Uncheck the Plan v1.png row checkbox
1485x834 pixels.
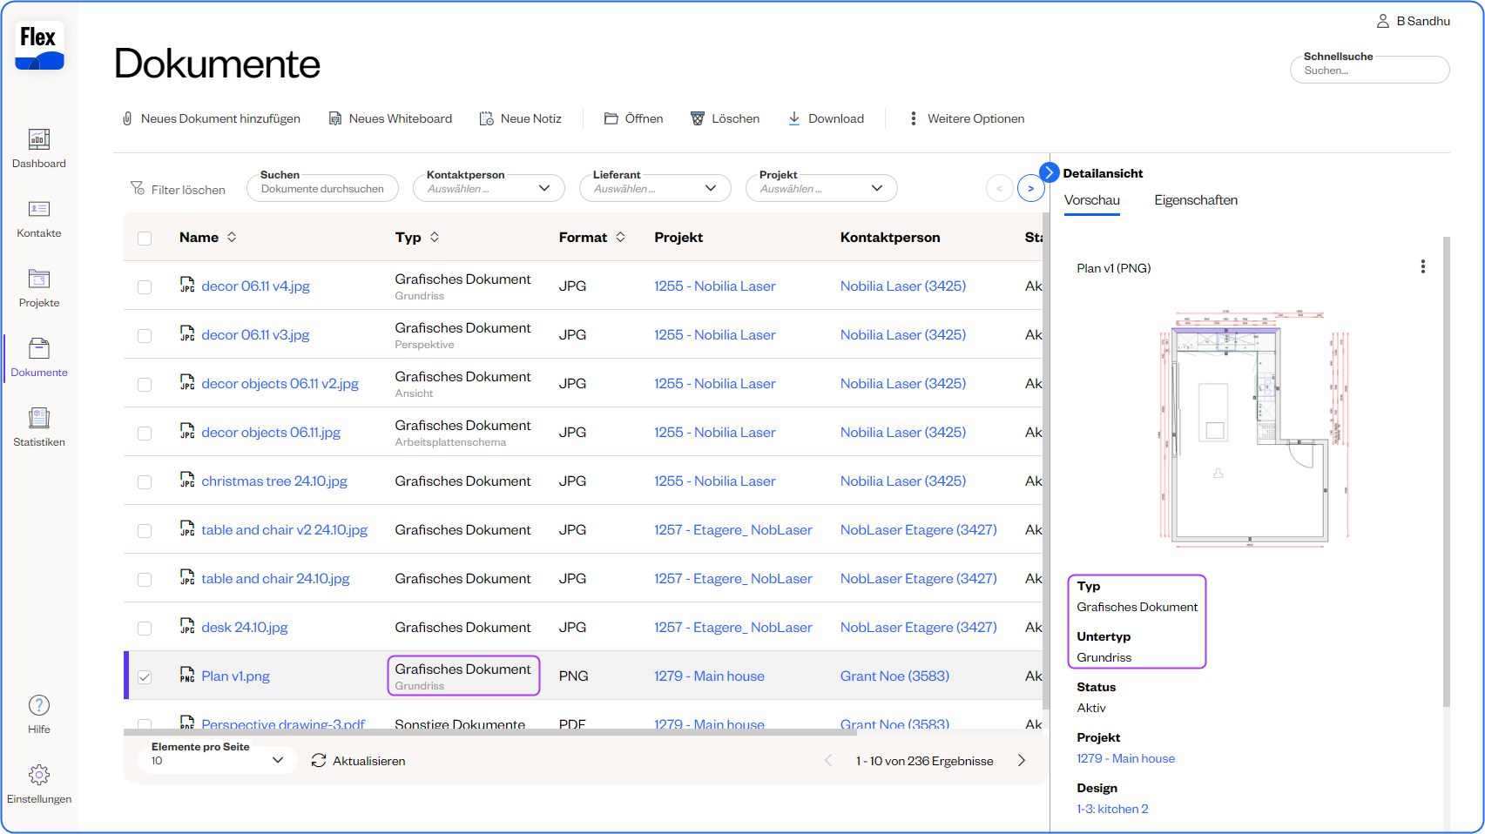145,676
